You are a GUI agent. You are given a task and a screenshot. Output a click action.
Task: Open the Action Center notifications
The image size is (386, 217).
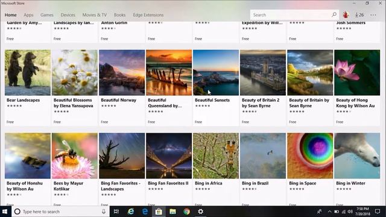(378, 212)
